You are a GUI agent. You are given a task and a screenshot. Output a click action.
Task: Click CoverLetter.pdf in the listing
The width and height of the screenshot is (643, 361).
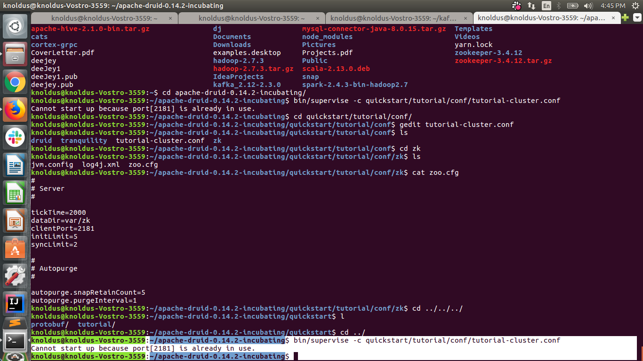coord(63,53)
